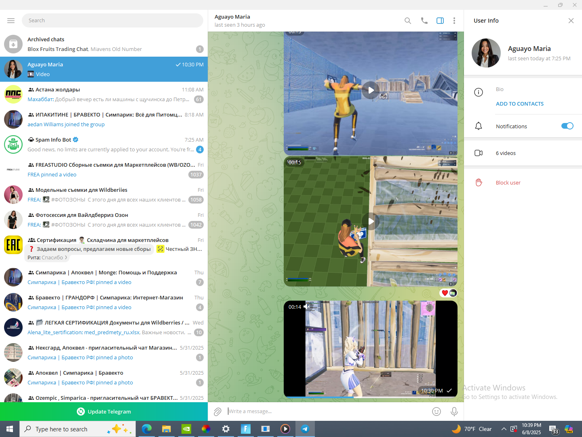Open ЛЕГКАЯ СЕРТИФИКАЦИЯ Документы chat
The height and width of the screenshot is (437, 582).
pyautogui.click(x=104, y=327)
